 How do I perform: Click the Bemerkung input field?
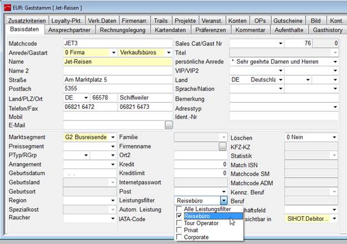[x=284, y=98]
